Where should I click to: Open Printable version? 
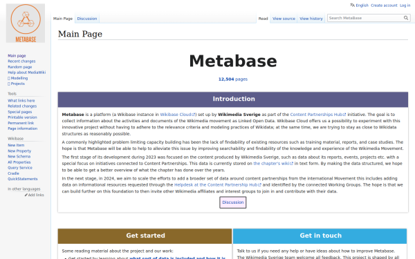(x=23, y=117)
